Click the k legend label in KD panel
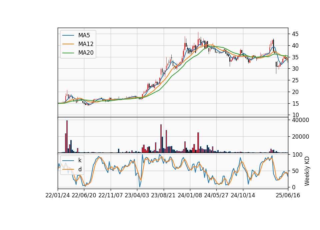This screenshot has height=230, width=320. point(80,160)
